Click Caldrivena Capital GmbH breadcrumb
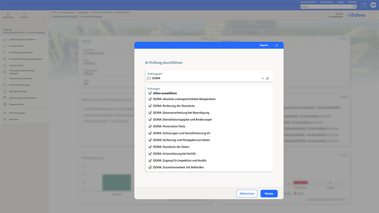 pyautogui.click(x=102, y=13)
